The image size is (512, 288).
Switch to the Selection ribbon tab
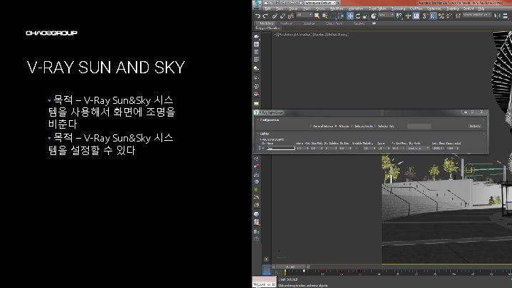tap(309, 23)
